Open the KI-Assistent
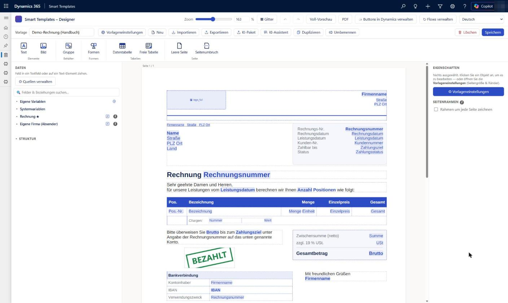The image size is (508, 303). click(x=276, y=32)
